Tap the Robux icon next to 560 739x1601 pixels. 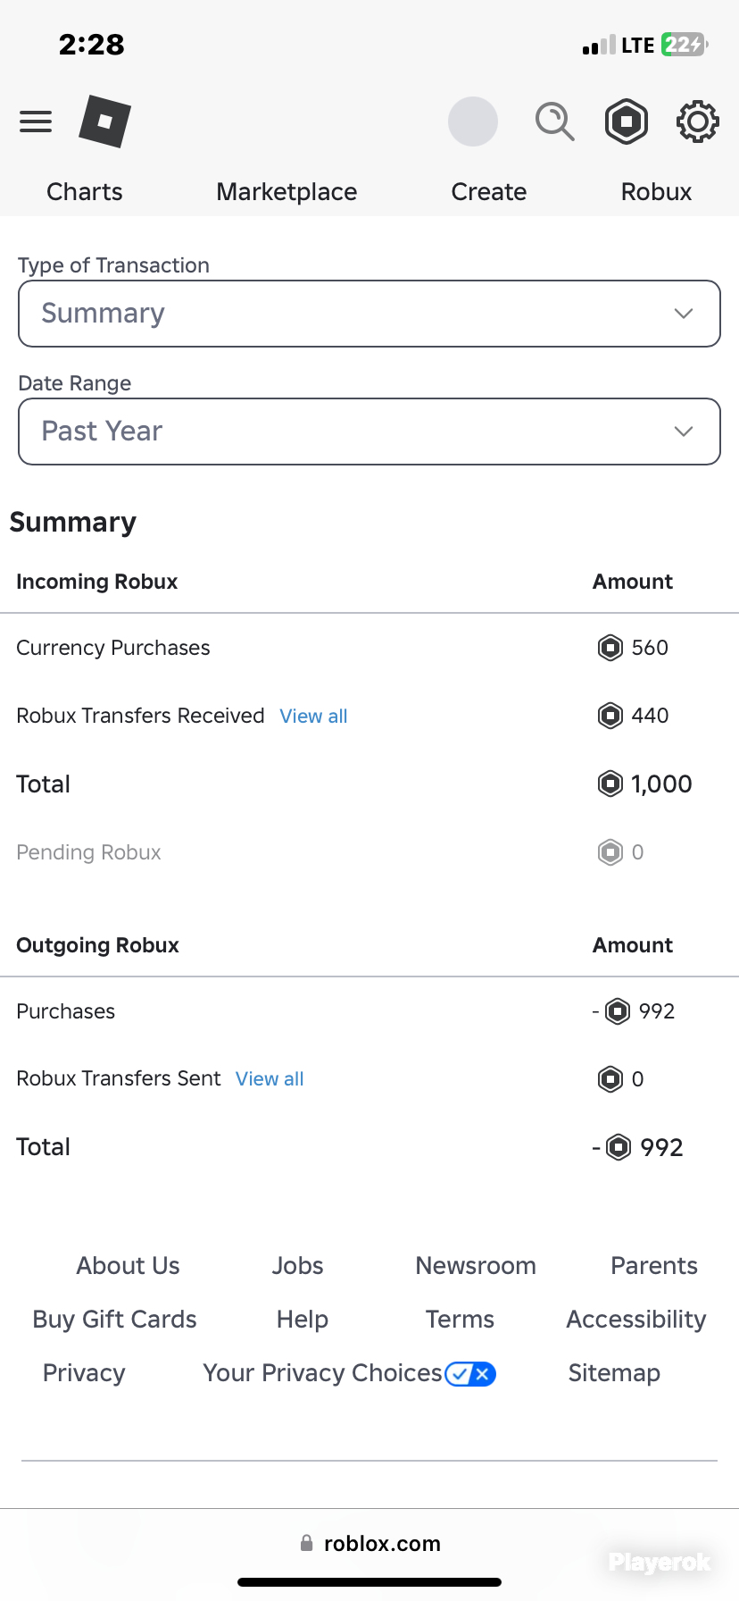pos(610,647)
